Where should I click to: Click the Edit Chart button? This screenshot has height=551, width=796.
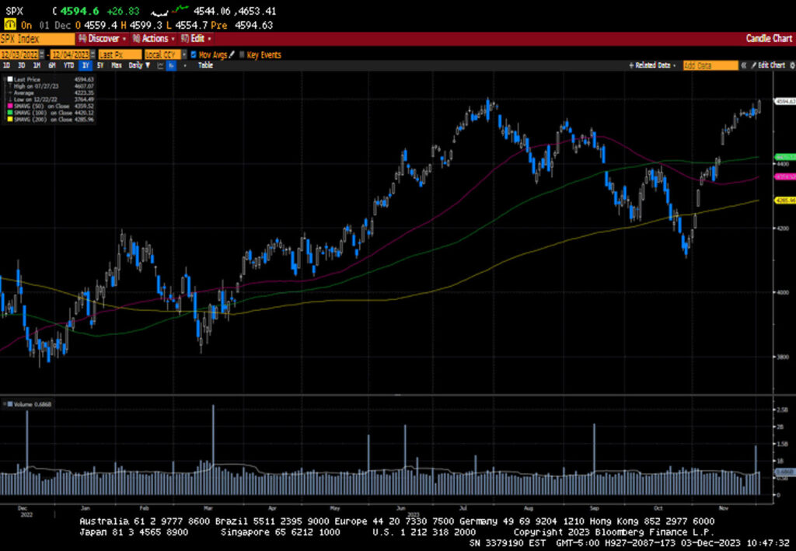pos(770,66)
